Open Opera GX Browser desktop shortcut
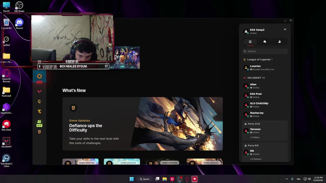 6,76
